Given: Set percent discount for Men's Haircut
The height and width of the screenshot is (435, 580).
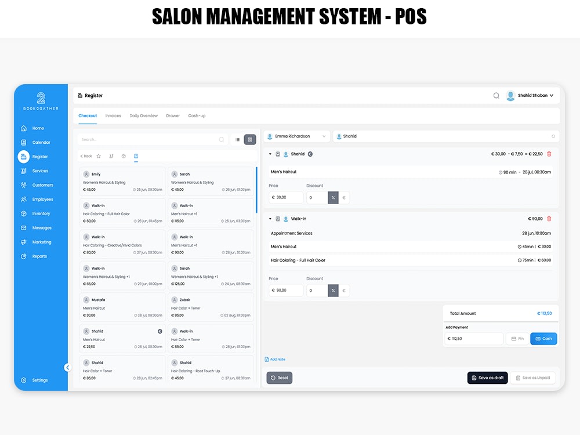Looking at the screenshot, I should click(x=333, y=198).
